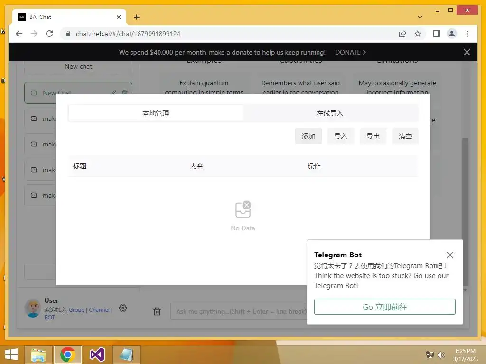
Task: Open Windows Start menu
Action: click(x=11, y=355)
